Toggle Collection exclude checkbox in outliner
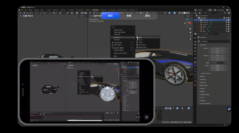The image size is (239, 133). [224, 18]
